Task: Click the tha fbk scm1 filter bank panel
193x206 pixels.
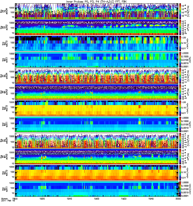Action: click(x=97, y=60)
